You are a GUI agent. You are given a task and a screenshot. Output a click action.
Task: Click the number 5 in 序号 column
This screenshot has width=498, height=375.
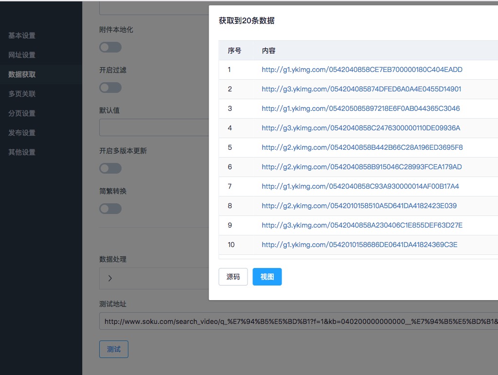point(230,147)
